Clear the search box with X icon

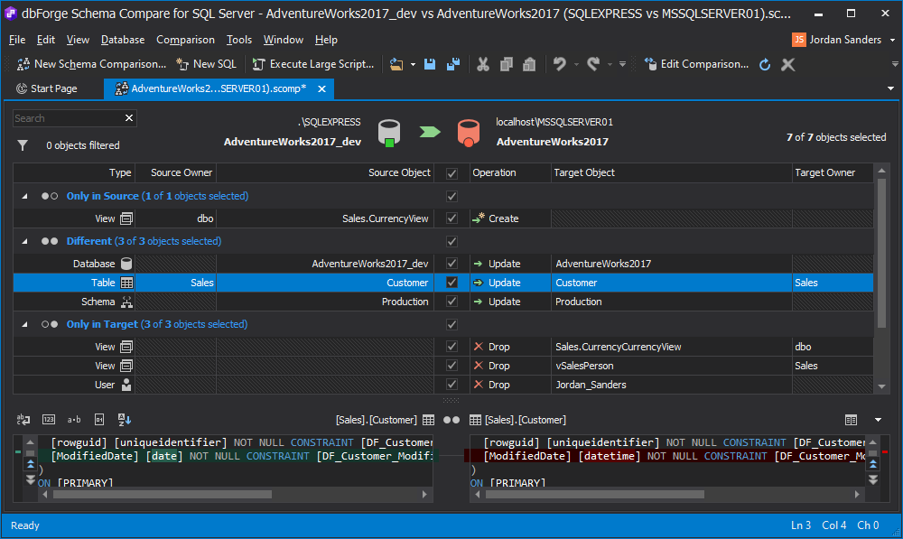(x=129, y=118)
